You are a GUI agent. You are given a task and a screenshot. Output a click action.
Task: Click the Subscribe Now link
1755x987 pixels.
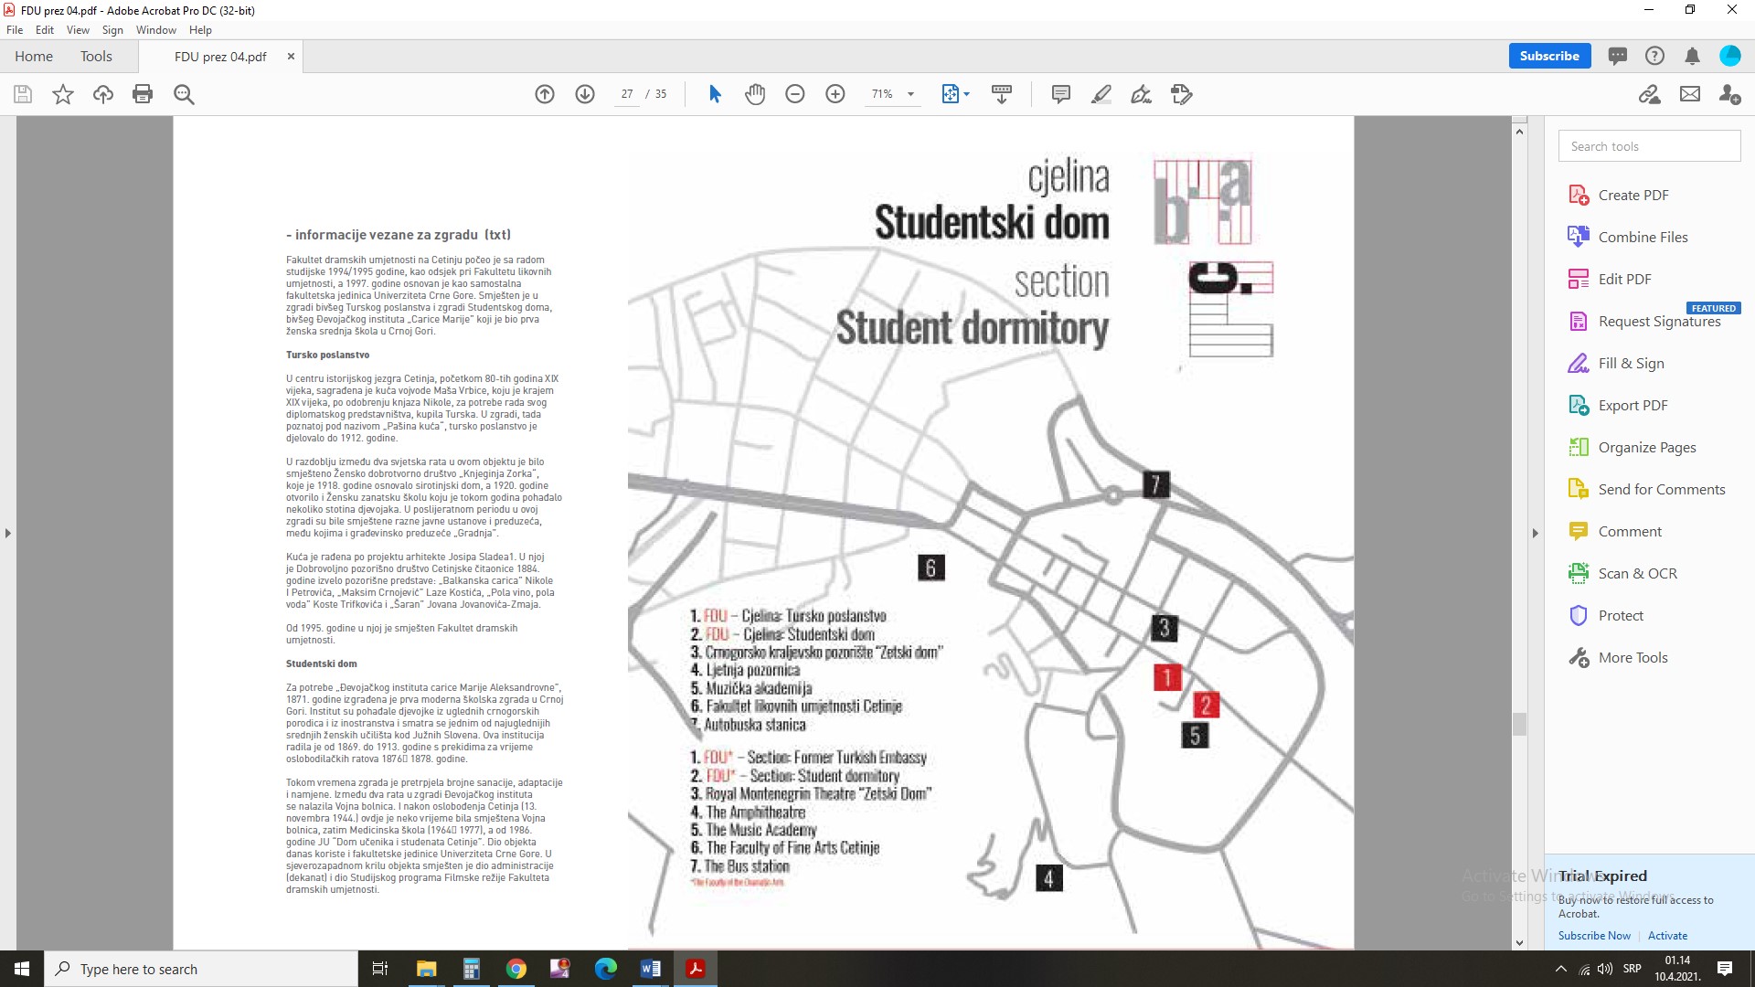pos(1594,936)
